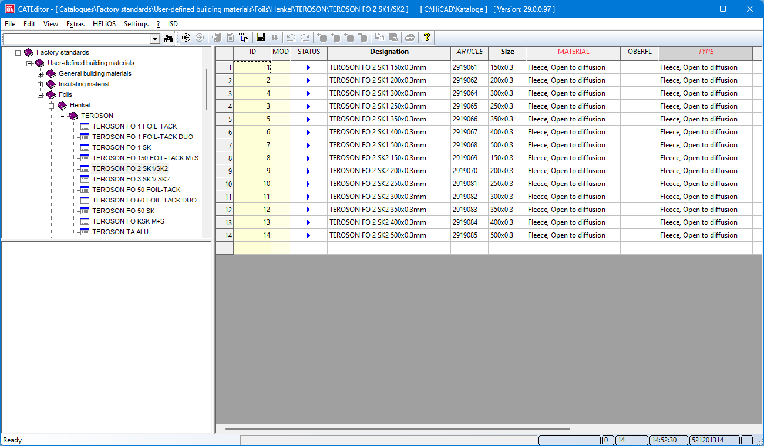This screenshot has width=764, height=446.
Task: Collapse the TEROSON tree node
Action: pos(62,116)
